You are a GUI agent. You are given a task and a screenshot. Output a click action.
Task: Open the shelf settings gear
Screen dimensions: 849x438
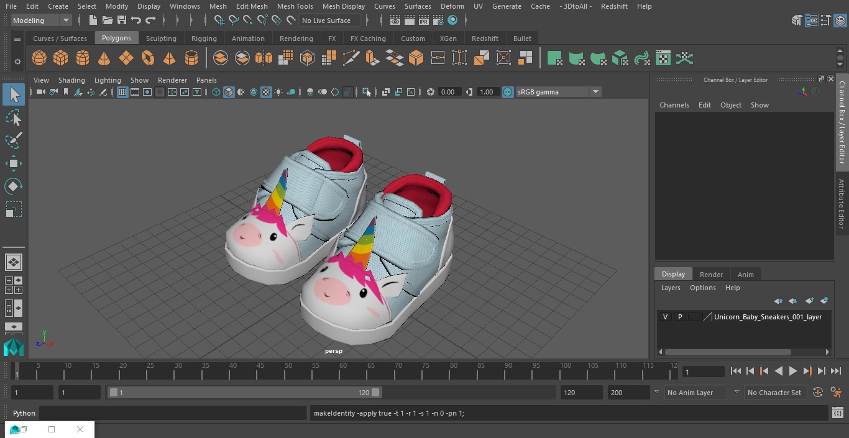[17, 62]
